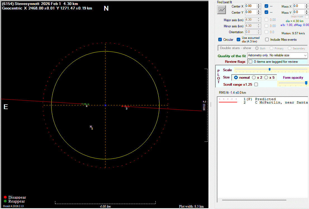The image size is (309, 209).
Task: Tick the Scroll range x1.25 checkbox
Action: (x=256, y=85)
